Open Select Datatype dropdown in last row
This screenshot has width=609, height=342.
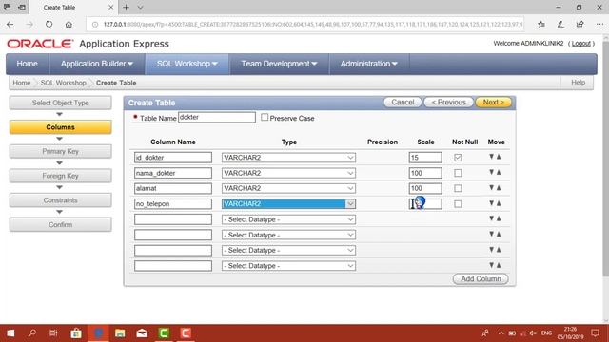click(x=288, y=266)
